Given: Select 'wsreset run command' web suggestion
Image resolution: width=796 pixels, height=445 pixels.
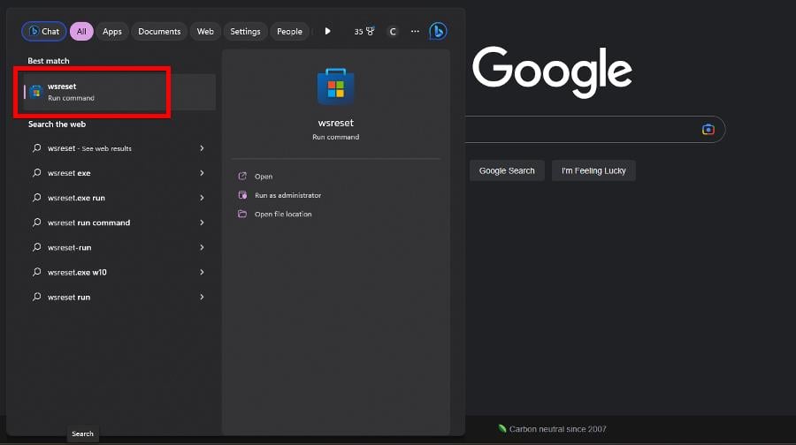Looking at the screenshot, I should [x=119, y=222].
